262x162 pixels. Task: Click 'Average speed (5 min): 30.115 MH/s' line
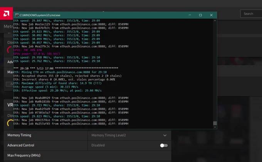pos(46,87)
